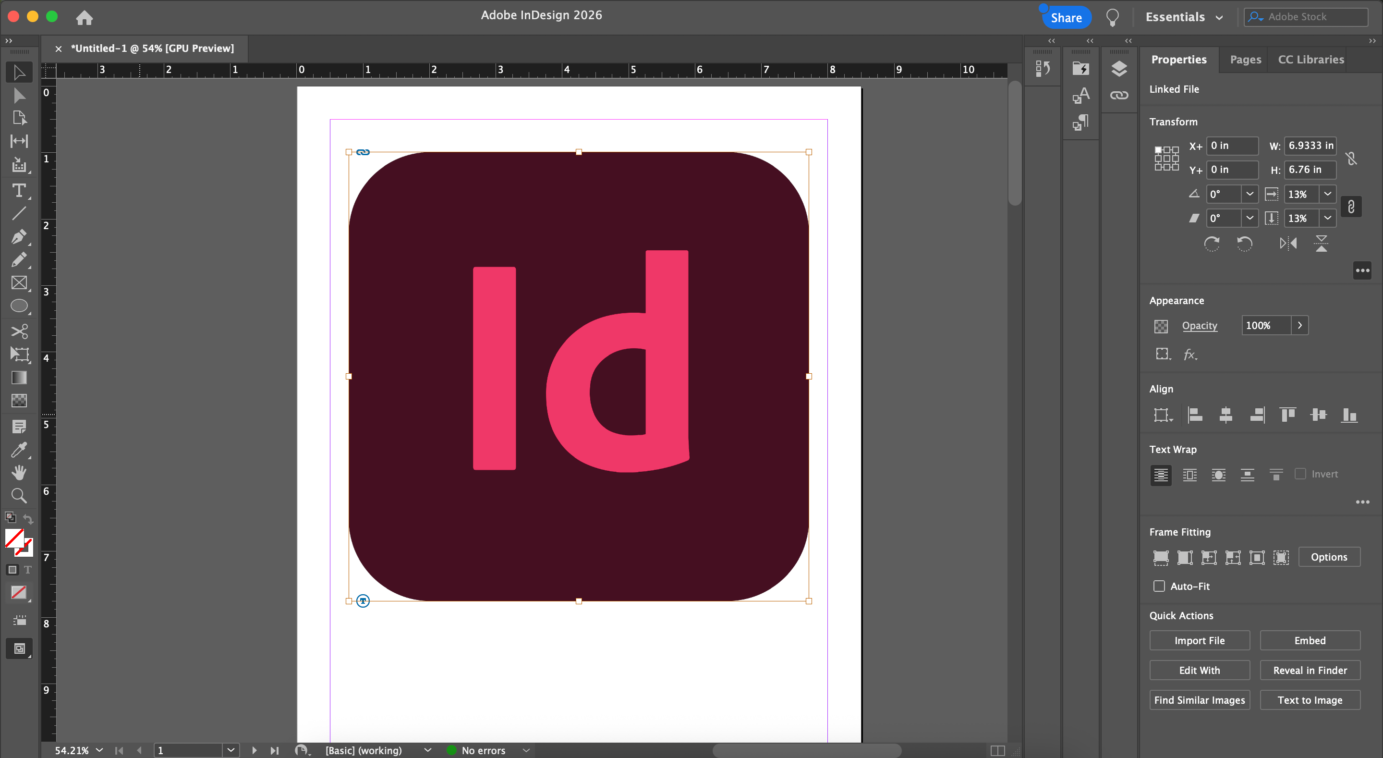
Task: Expand the rotation angle dropdown
Action: click(1250, 194)
